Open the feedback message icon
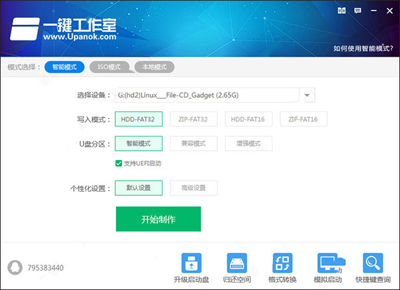 coord(357,11)
